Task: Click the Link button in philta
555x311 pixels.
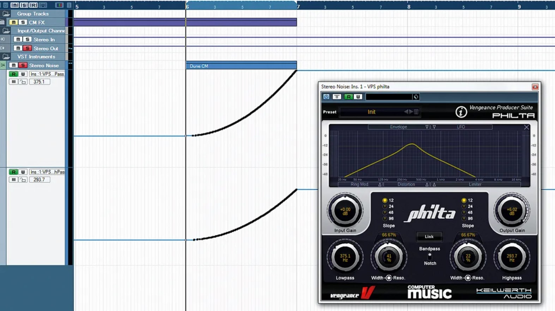Action: (429, 237)
